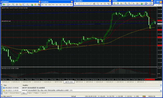Toggle the Terminal window icon
Screen dimensions: 163x98
(x=24, y=4)
